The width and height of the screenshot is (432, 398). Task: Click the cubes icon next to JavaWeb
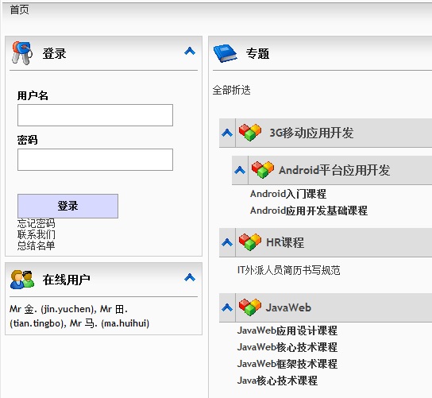[250, 307]
